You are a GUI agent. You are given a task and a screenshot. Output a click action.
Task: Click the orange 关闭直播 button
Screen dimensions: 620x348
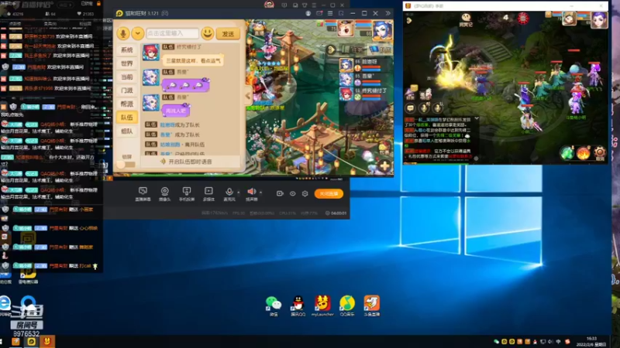[329, 193]
